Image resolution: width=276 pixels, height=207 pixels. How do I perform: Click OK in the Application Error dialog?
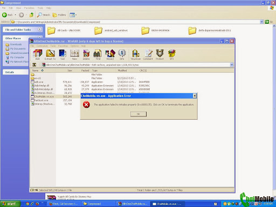[139, 114]
